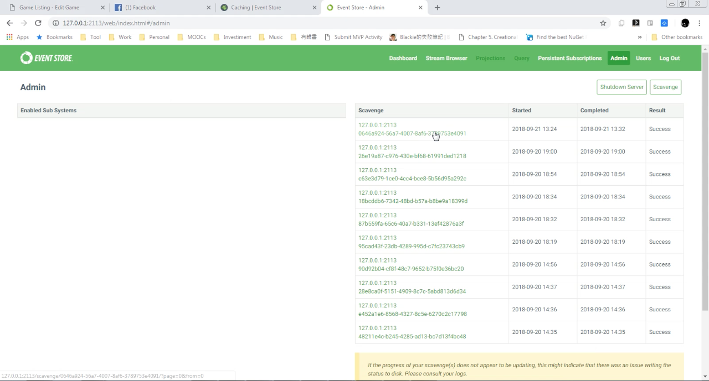Open Persistent Subscriptions nav item
This screenshot has height=381, width=709.
(x=569, y=58)
